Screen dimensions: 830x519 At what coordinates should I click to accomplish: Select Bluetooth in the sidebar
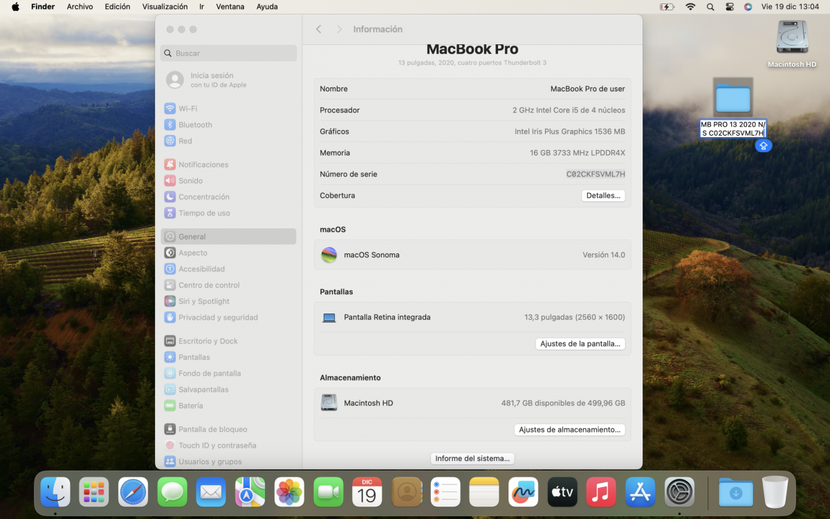(x=194, y=125)
